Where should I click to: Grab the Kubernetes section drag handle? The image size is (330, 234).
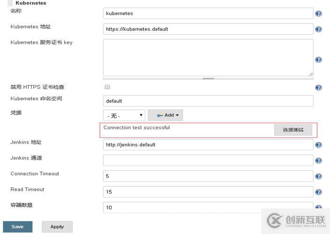coord(10,3)
